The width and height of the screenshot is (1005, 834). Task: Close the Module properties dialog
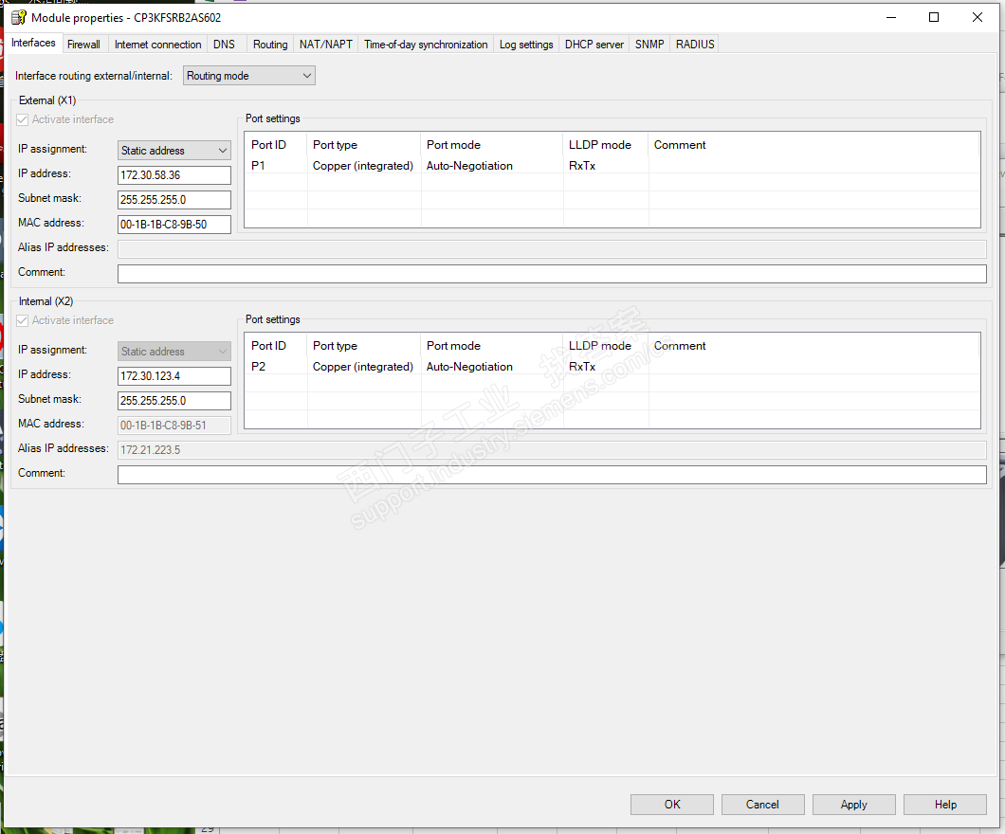[978, 17]
